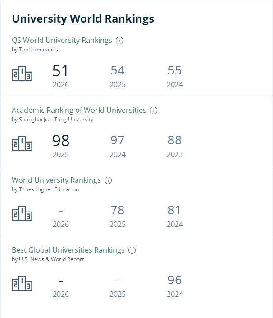Click Times Higher Education 2025 value 78
Screen dimensions: 273x318
[118, 210]
